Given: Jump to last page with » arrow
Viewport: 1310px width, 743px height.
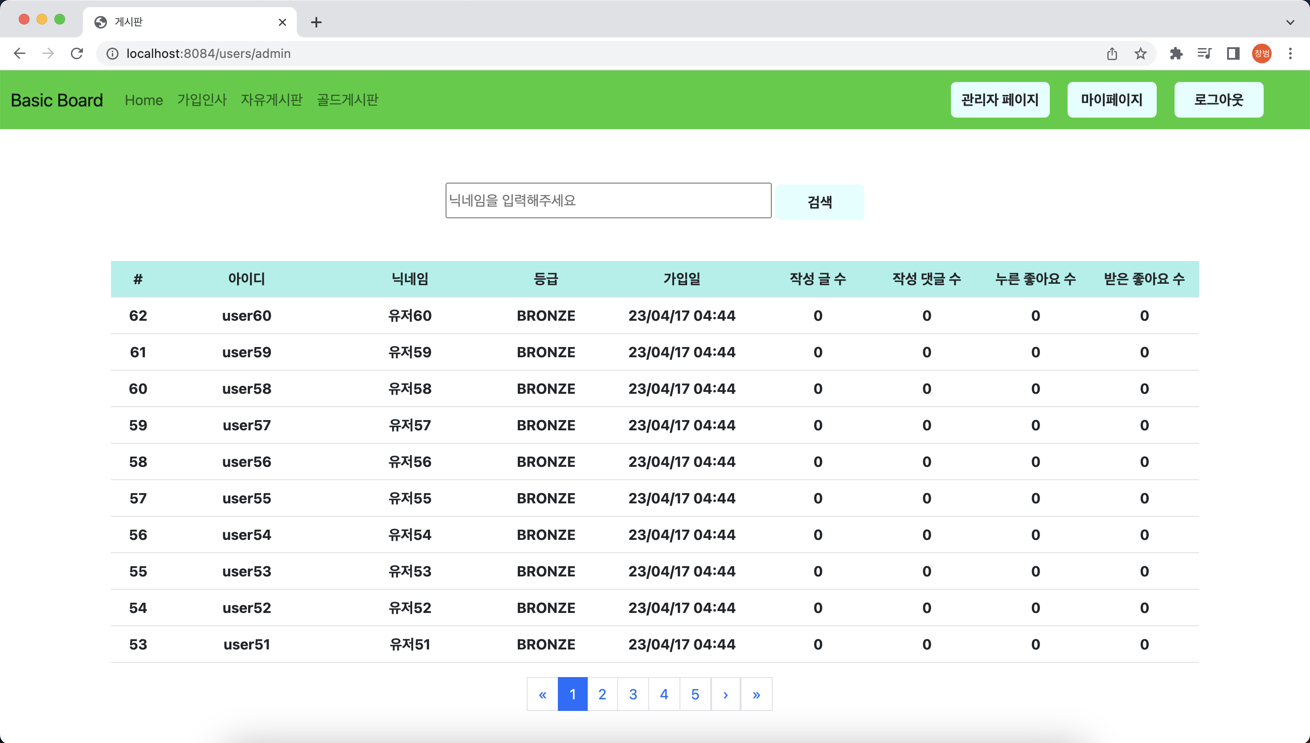Looking at the screenshot, I should point(756,694).
